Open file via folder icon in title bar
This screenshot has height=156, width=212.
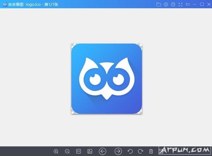click(159, 5)
